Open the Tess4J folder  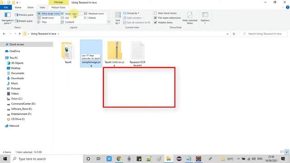(x=68, y=53)
